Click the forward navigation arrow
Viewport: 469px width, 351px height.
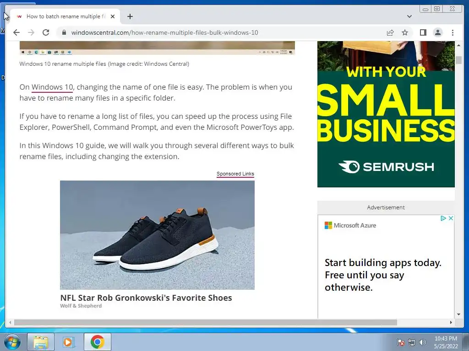click(31, 32)
